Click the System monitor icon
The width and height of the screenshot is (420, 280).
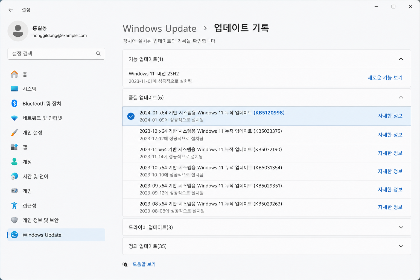click(x=14, y=89)
